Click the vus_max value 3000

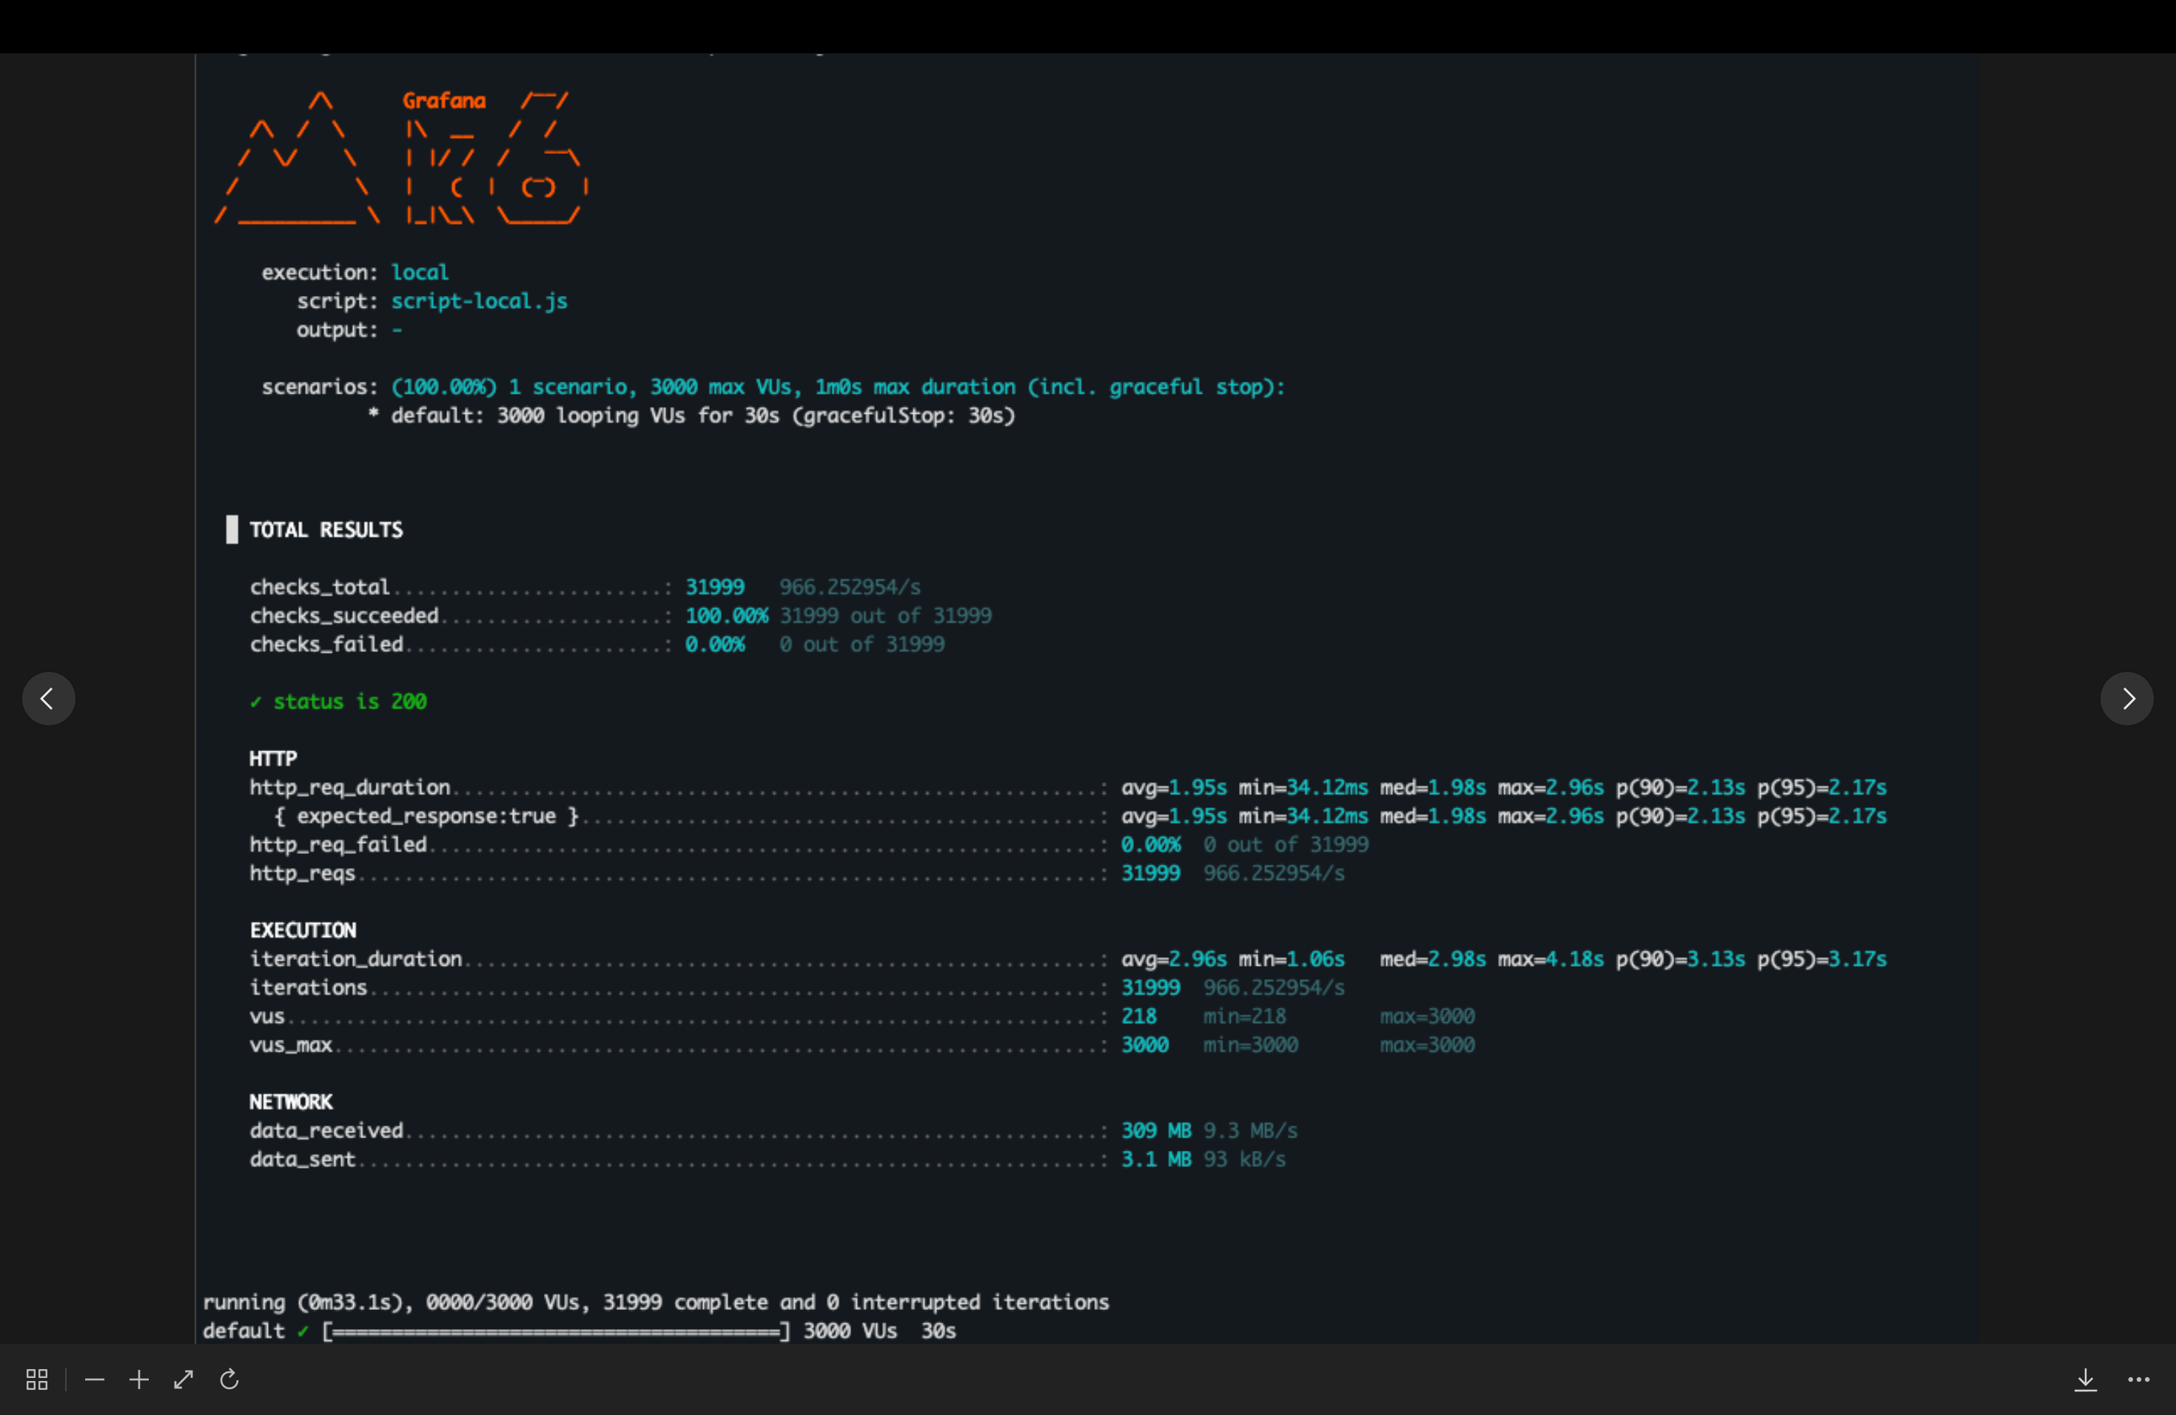[x=1145, y=1045]
